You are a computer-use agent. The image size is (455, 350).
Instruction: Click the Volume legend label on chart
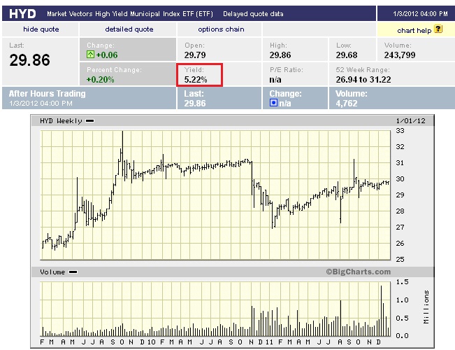[x=52, y=272]
